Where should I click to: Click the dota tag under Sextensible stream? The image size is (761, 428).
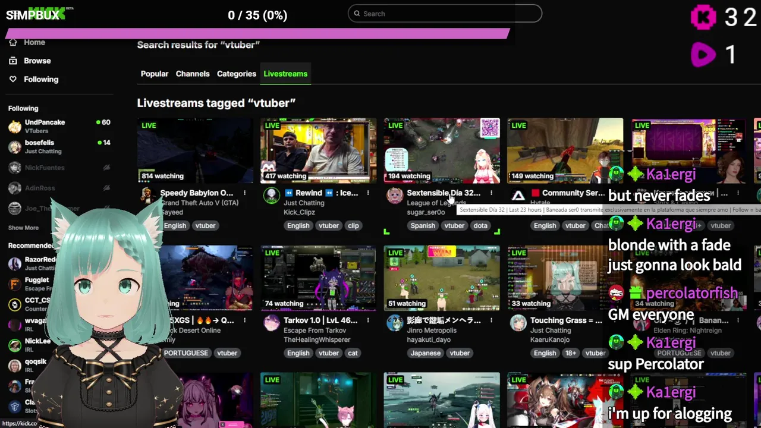[x=480, y=225]
